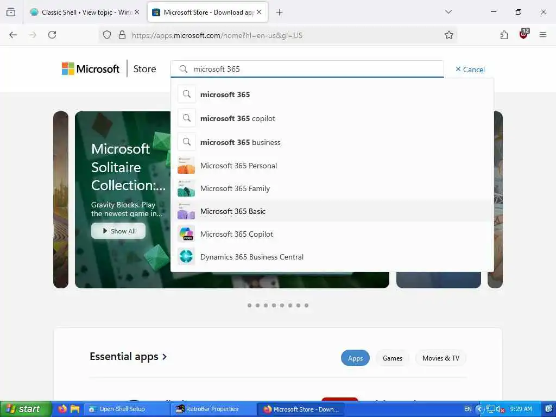Screen dimensions: 556x417
Task: Click the network tray icon
Action: [491, 409]
